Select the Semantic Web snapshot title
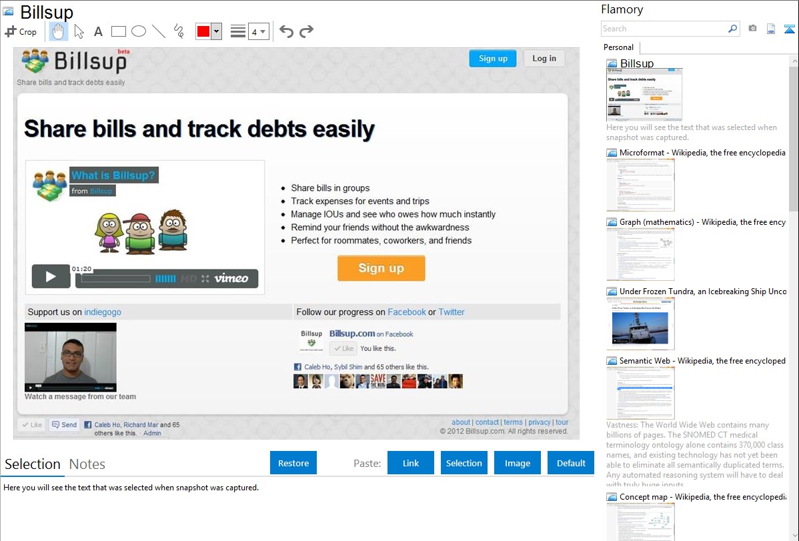799x541 pixels. (x=702, y=360)
